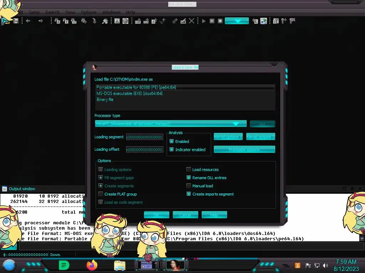Click the Cancel button in load dialog

coord(185,215)
